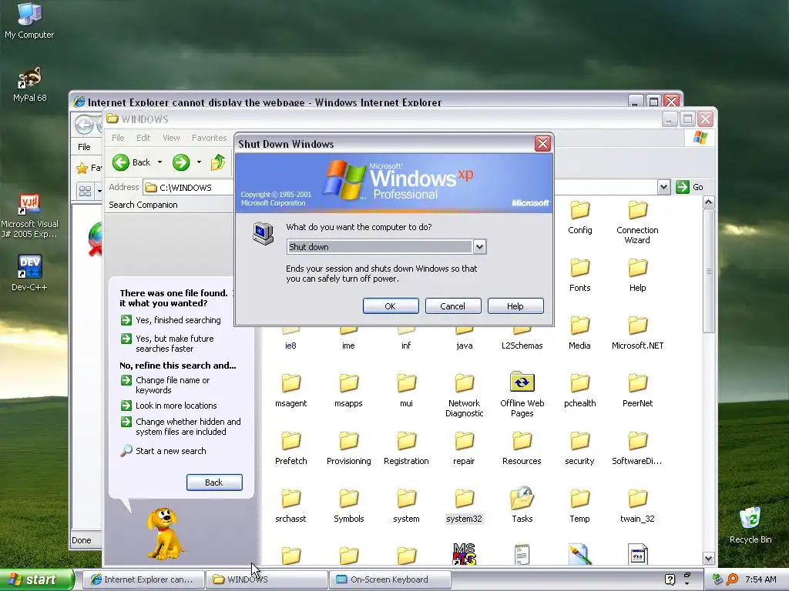The image size is (789, 591).
Task: Open the Media folder
Action: [x=579, y=332]
